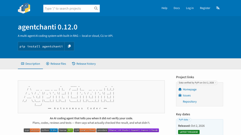This screenshot has width=241, height=135.
Task: Click the Description tab icon
Action: click(23, 64)
